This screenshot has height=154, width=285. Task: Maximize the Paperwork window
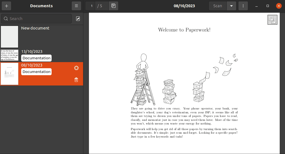click(x=267, y=6)
